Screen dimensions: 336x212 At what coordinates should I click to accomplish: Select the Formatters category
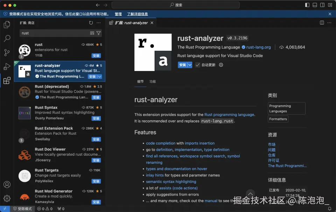pyautogui.click(x=278, y=119)
